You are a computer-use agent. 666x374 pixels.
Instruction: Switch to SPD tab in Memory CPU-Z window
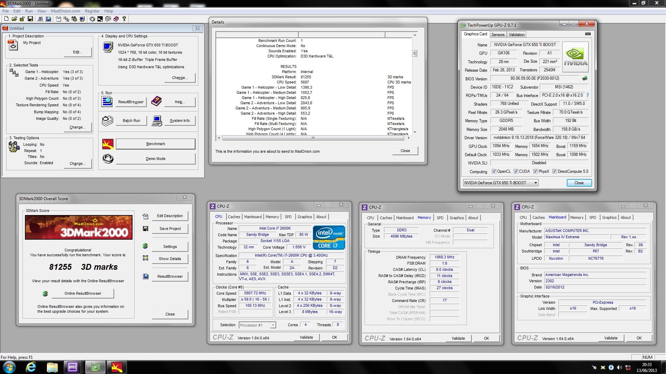tap(440, 218)
